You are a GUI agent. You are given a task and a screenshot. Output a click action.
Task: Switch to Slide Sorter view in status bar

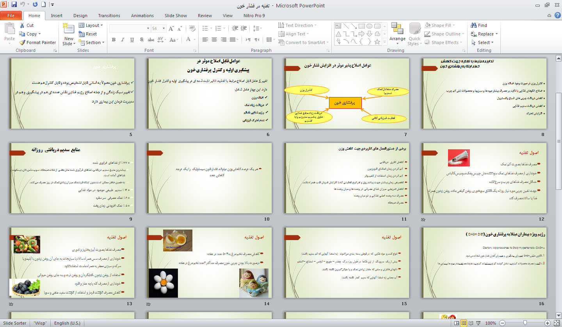(464, 323)
